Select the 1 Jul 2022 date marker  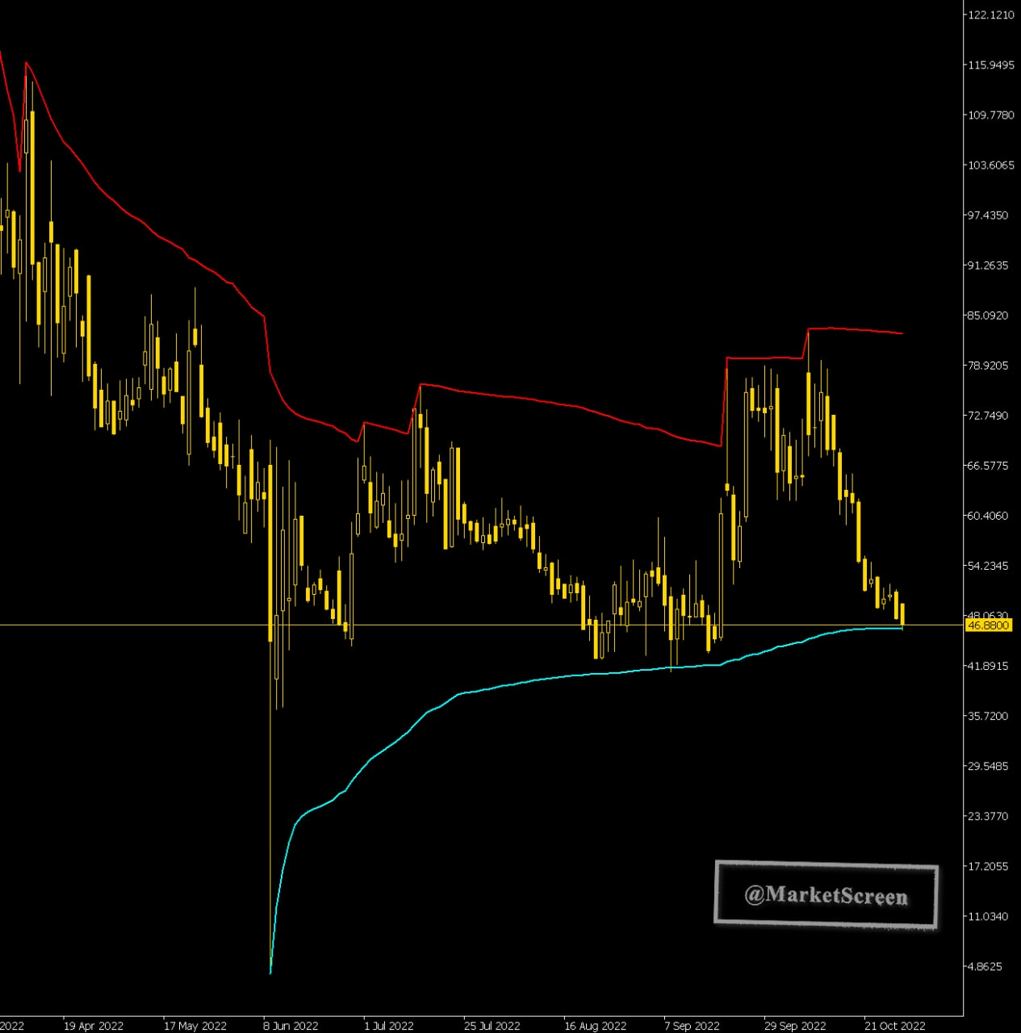point(388,1026)
